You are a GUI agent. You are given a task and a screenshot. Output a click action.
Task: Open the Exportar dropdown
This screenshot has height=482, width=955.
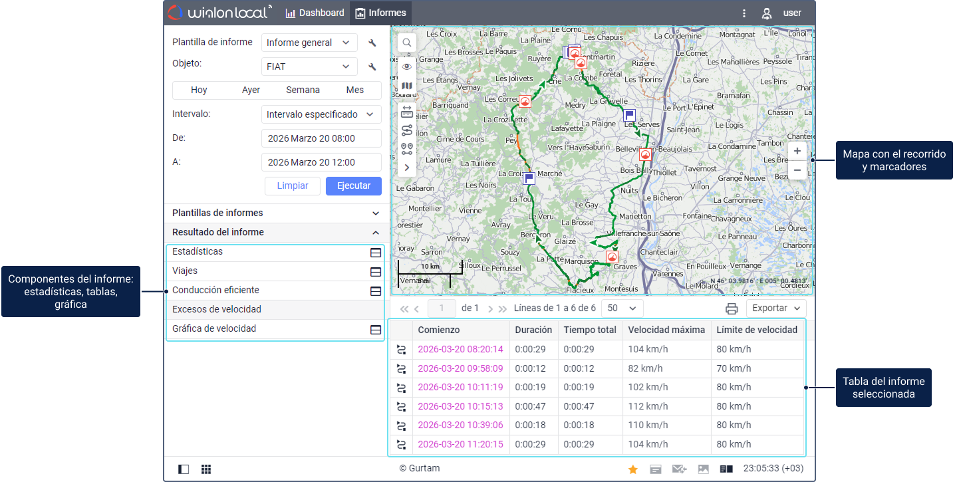776,308
